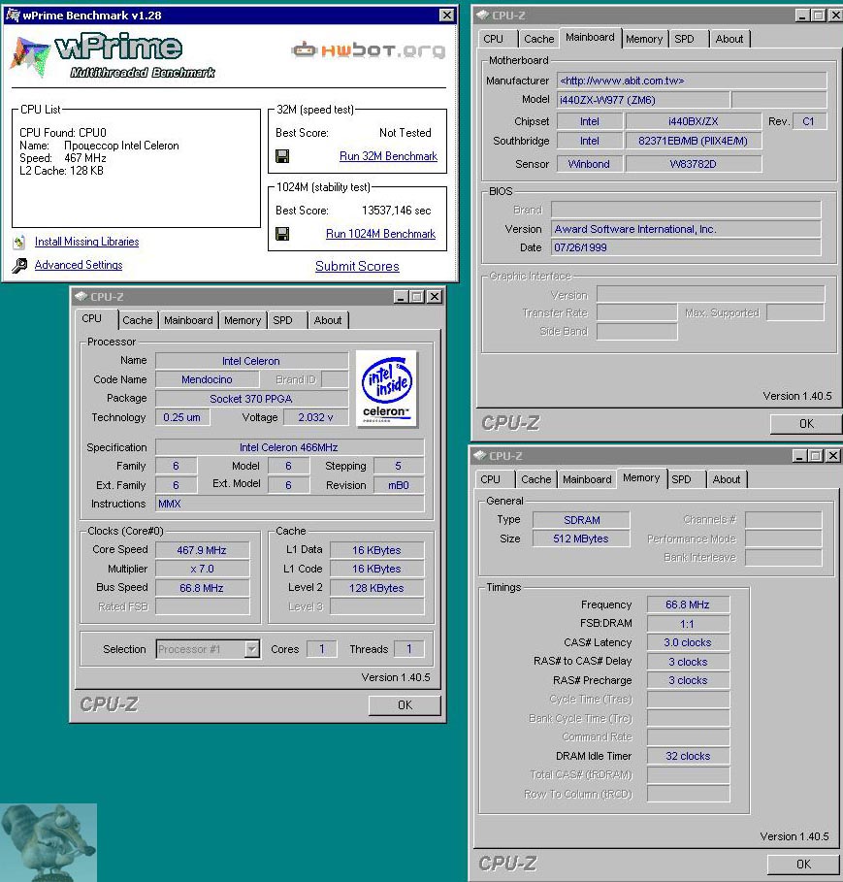Select Cache tab in Memory window
Viewport: 843px width, 882px height.
tap(535, 479)
